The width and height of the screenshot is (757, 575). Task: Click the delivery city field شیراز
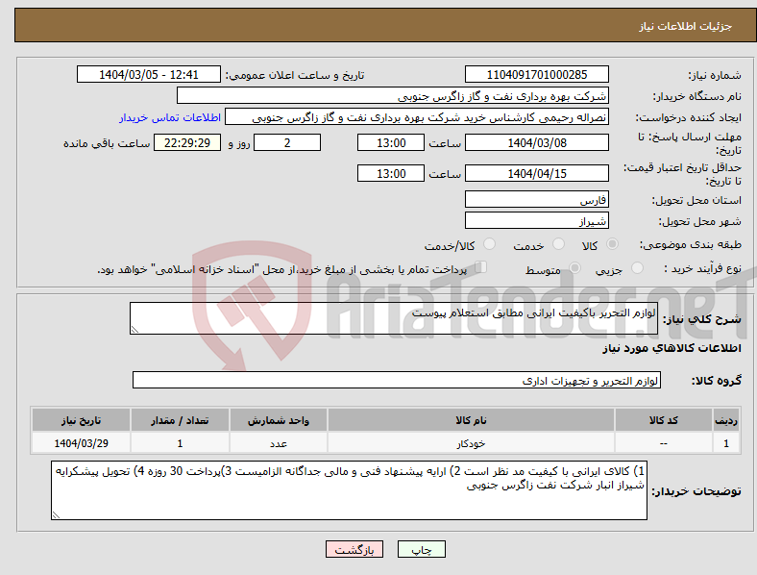click(536, 220)
